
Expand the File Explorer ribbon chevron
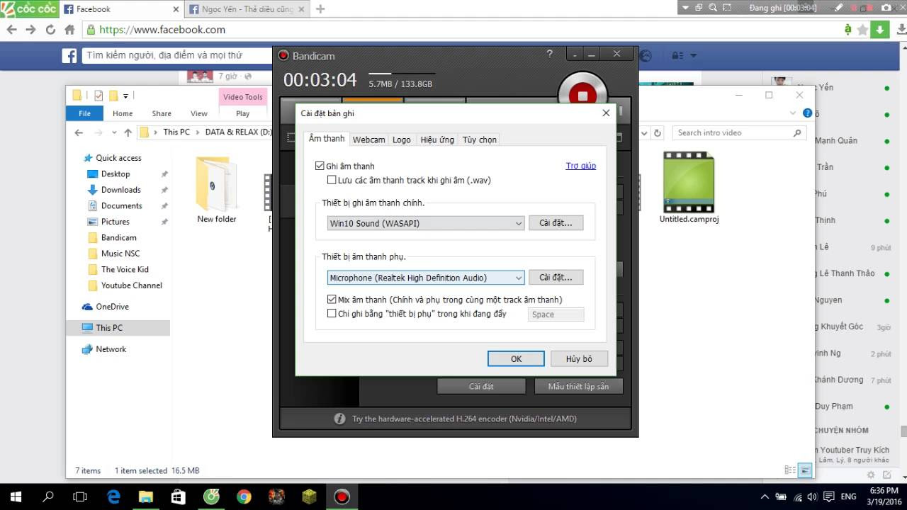793,113
